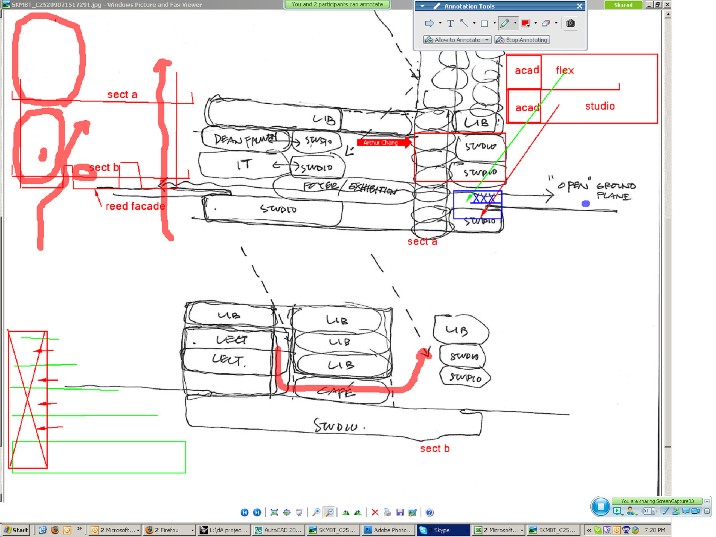The height and width of the screenshot is (537, 716).
Task: Select the pencil highlighter annotation tool
Action: point(505,23)
